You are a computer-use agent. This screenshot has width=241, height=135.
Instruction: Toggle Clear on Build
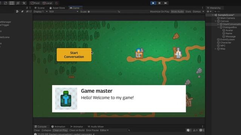[x=77, y=130]
